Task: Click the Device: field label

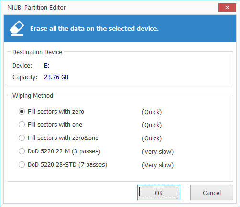Action: point(22,66)
